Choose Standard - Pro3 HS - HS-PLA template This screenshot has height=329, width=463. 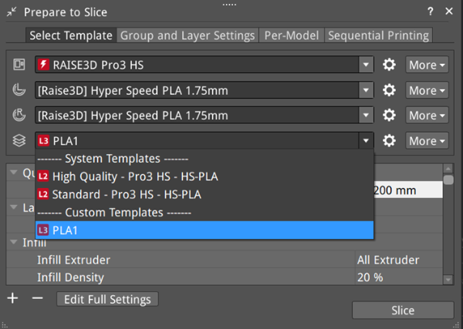129,194
